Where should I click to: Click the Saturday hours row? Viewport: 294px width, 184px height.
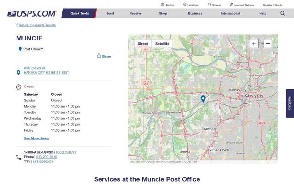point(43,94)
